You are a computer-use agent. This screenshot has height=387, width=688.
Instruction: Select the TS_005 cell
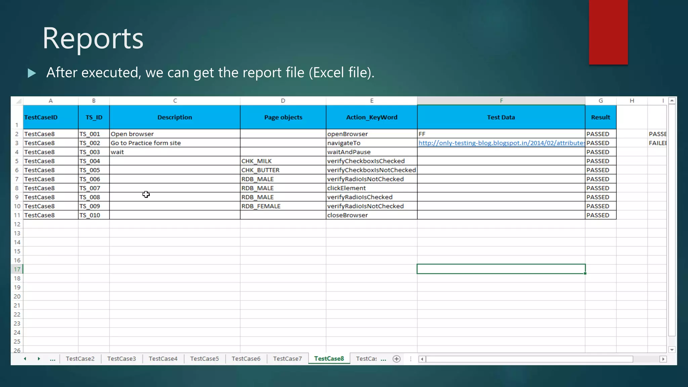(x=94, y=170)
